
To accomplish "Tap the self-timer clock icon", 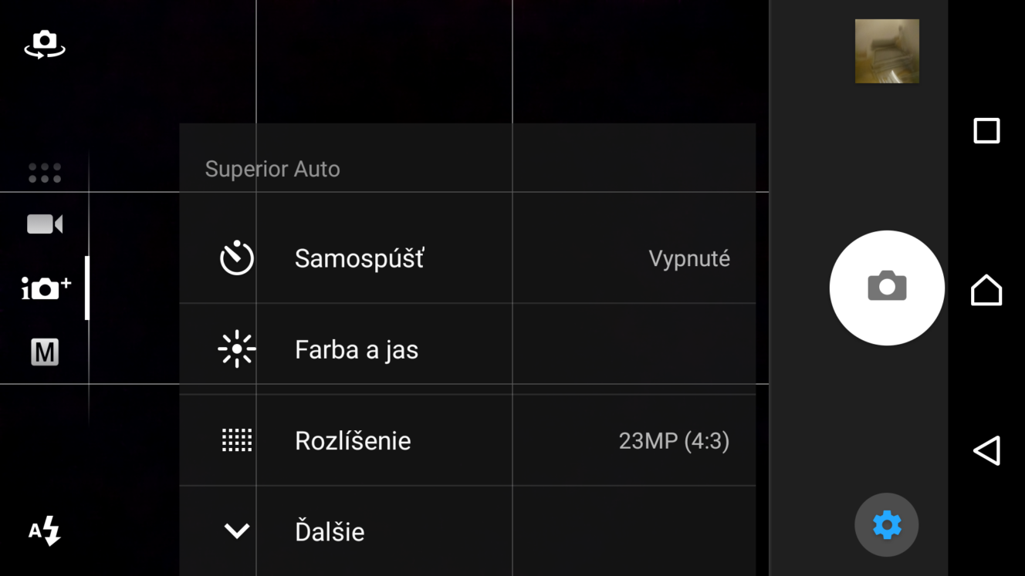I will 236,258.
